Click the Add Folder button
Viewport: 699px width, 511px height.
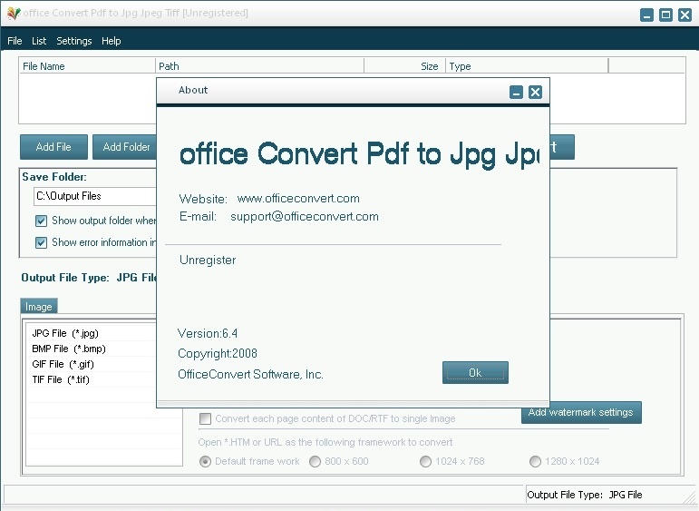coord(125,147)
